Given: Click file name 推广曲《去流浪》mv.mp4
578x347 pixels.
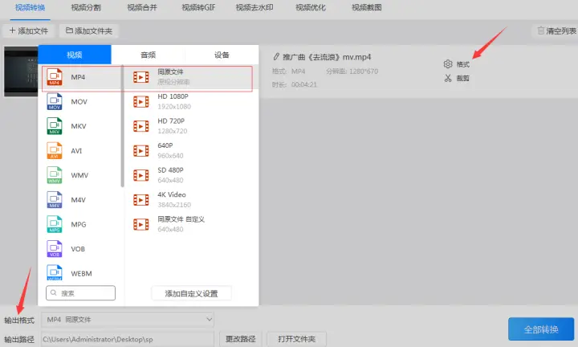Looking at the screenshot, I should pyautogui.click(x=327, y=57).
